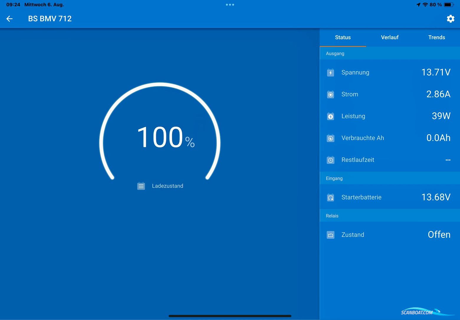Screen dimensions: 460x320
Task: Tap the three dots multitasking menu
Action: [x=230, y=5]
